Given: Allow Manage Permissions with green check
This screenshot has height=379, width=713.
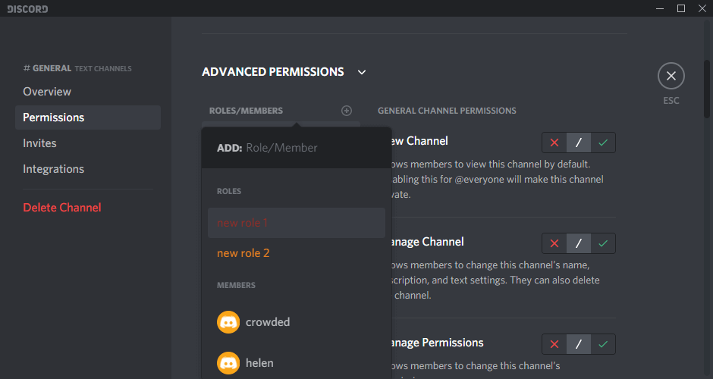Looking at the screenshot, I should (x=603, y=344).
